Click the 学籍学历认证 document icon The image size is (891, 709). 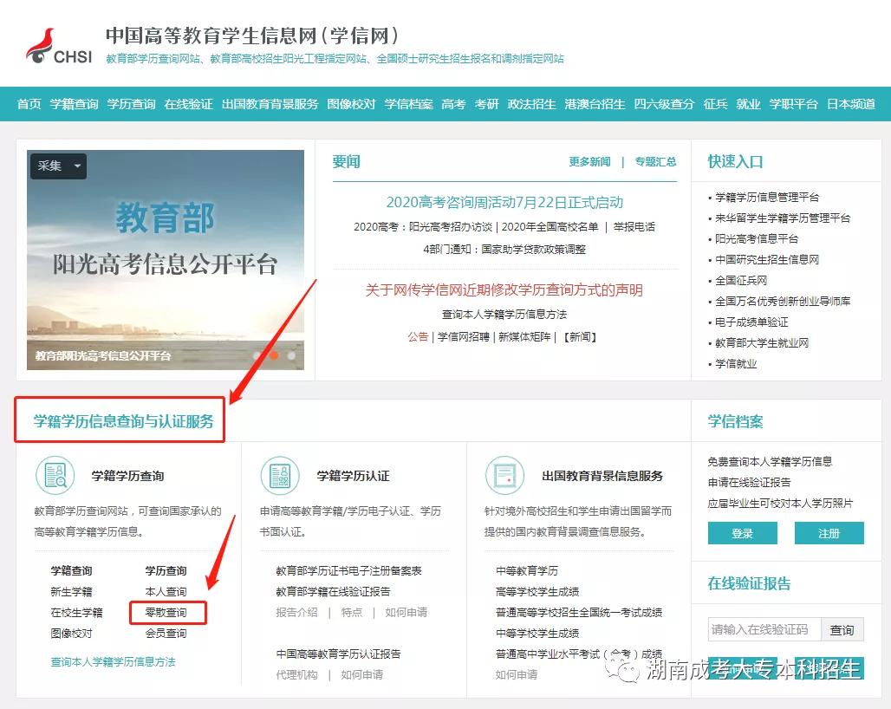[x=280, y=475]
